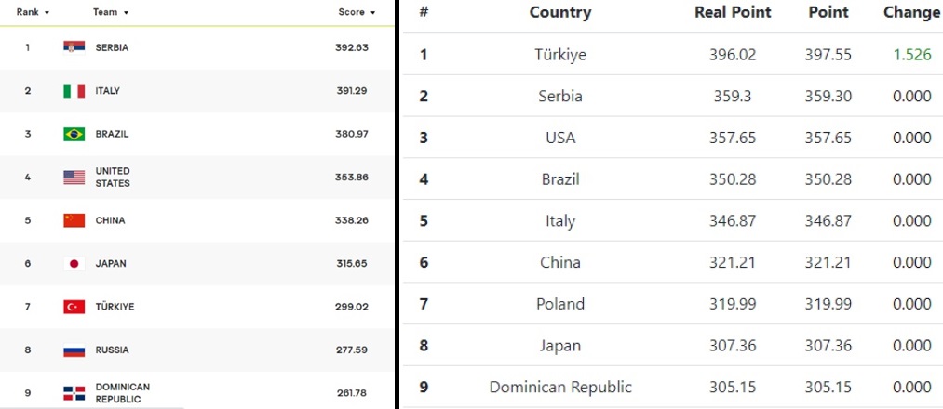Click the Point column header
Screen dimensions: 943x409
click(x=828, y=13)
